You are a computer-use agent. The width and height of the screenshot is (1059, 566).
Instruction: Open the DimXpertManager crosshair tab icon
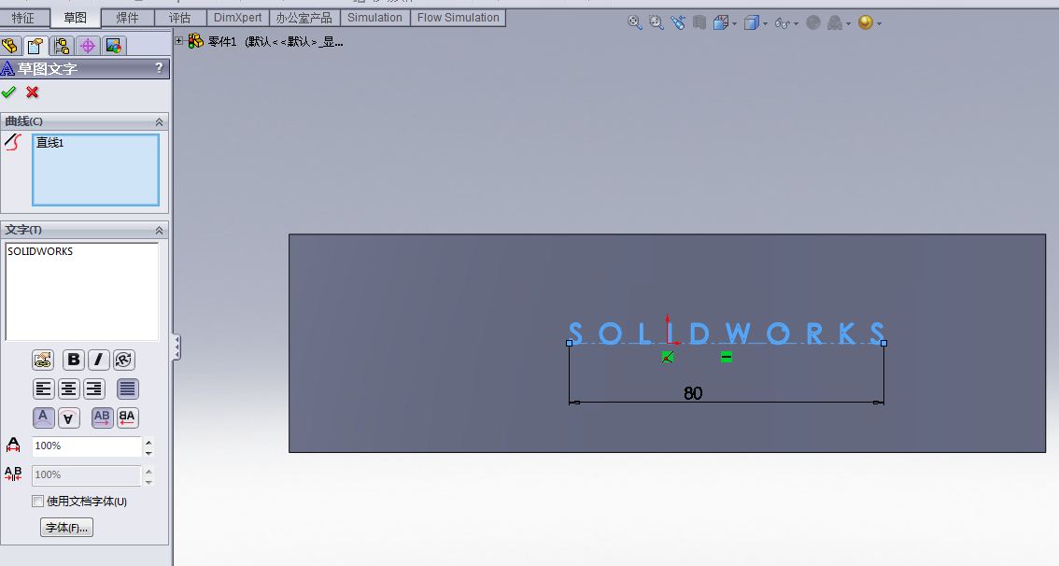(88, 45)
